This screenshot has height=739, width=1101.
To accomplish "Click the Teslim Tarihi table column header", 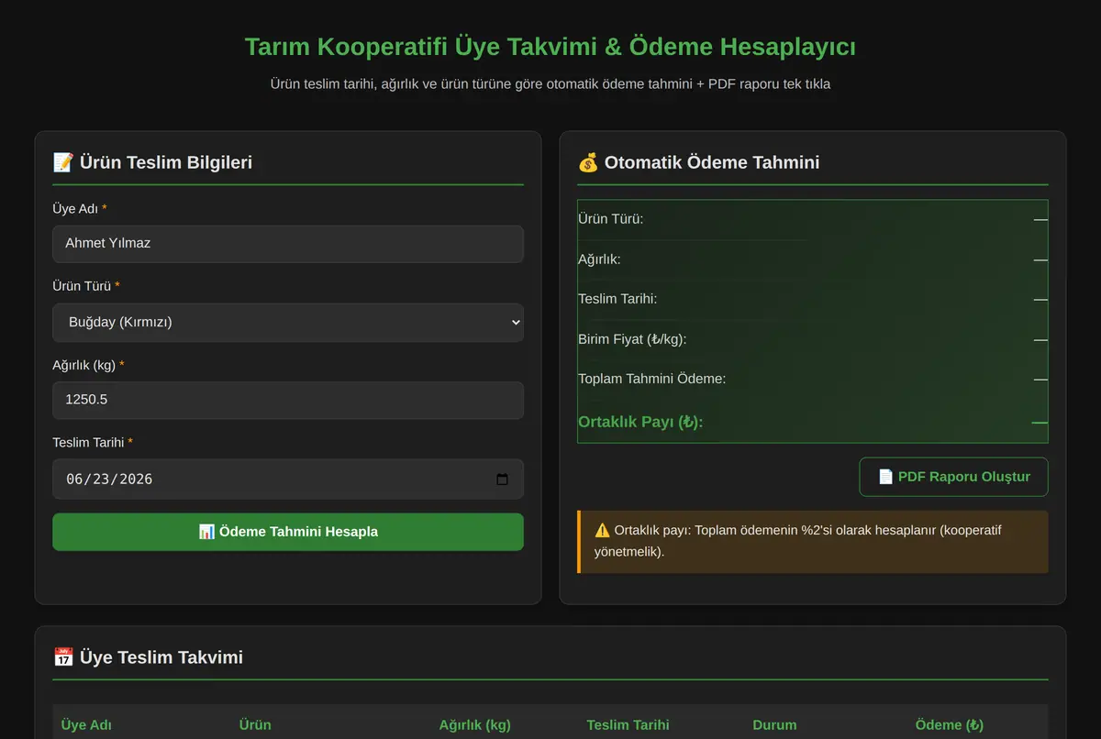I will click(628, 725).
